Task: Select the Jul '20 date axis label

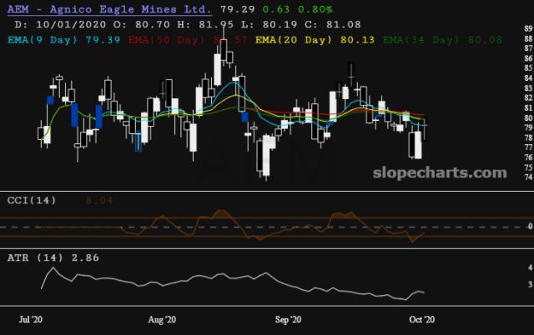Action: (31, 319)
